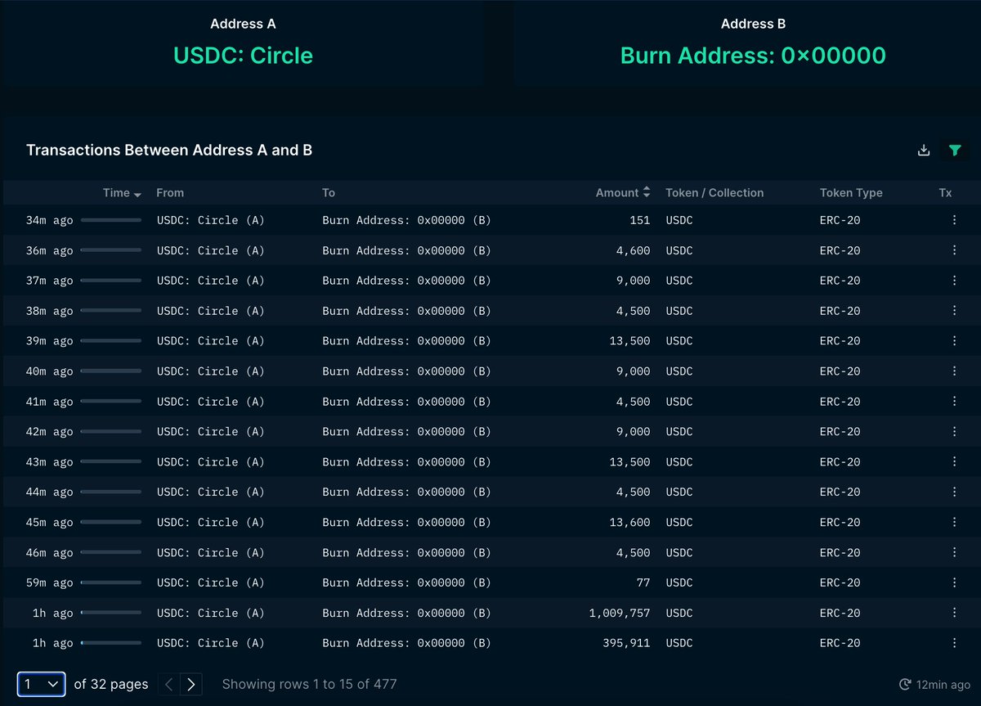Click the 59m ago time bar

click(x=110, y=582)
